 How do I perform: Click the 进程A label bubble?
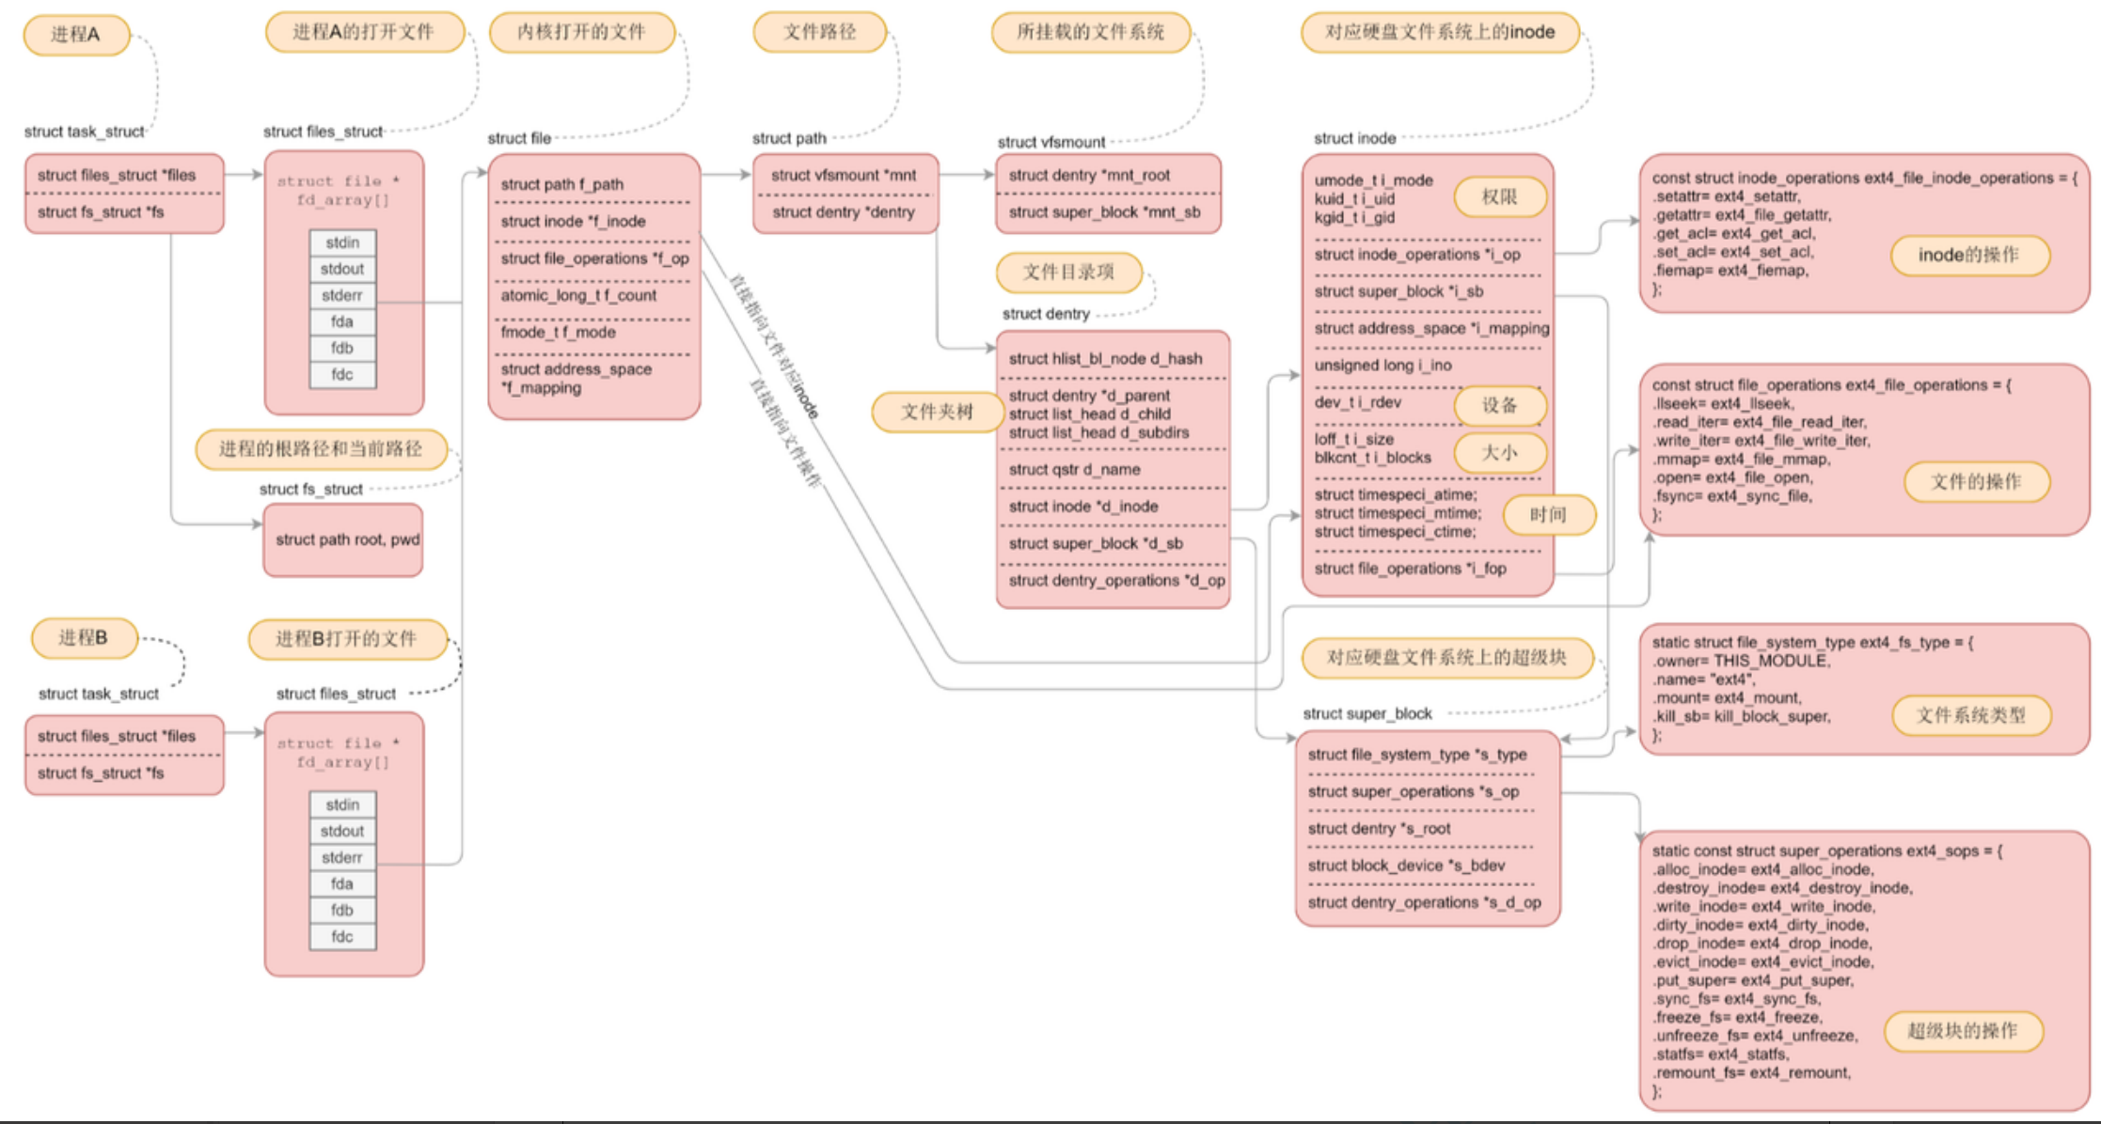click(x=75, y=35)
